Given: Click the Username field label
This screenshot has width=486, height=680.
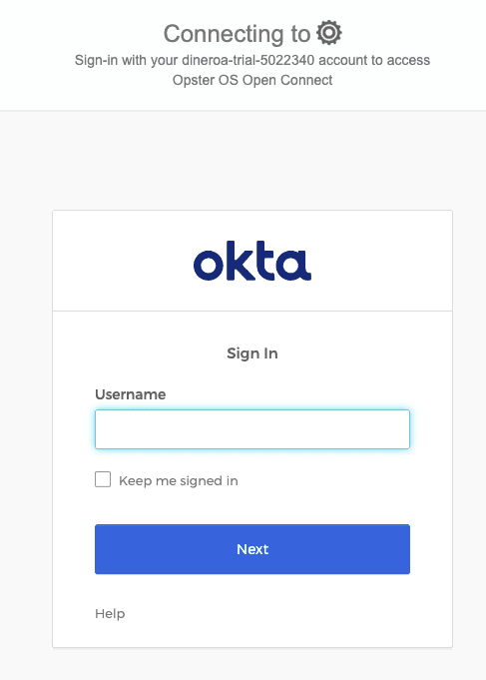Looking at the screenshot, I should 130,394.
